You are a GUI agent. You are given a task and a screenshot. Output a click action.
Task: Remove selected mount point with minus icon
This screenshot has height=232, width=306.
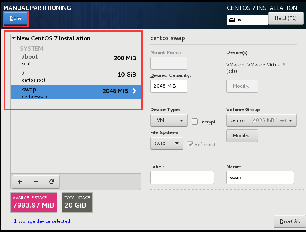tap(36, 182)
